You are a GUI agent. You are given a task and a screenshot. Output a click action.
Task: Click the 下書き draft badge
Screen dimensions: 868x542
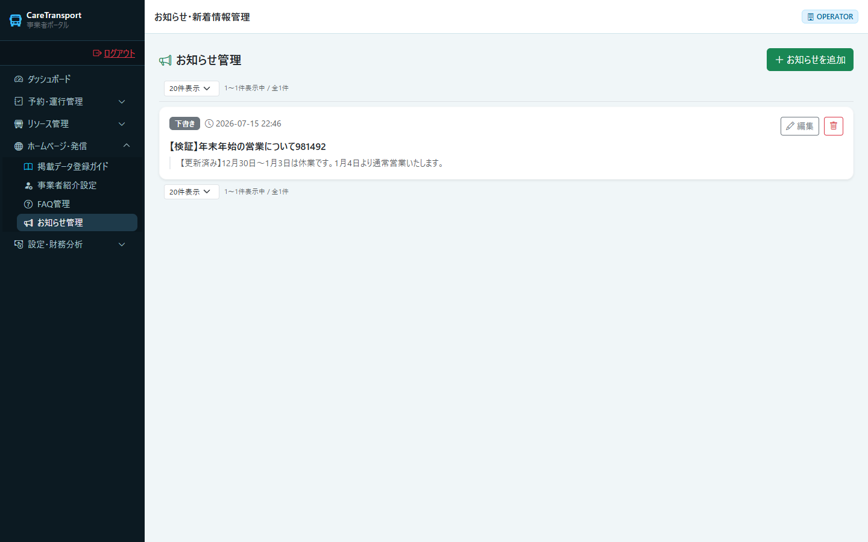184,123
